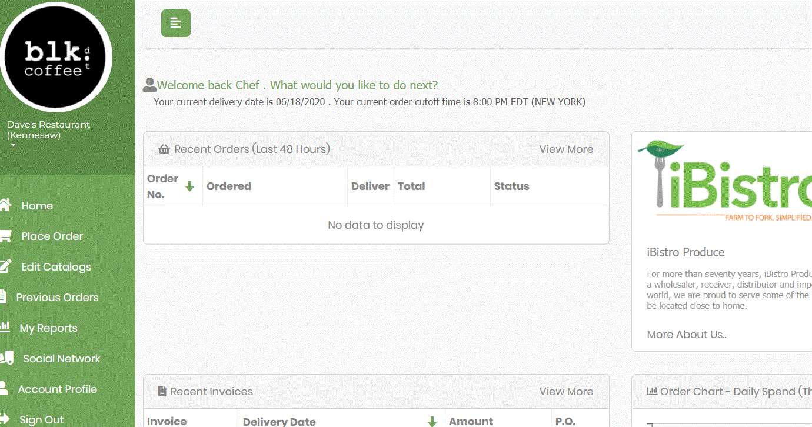Click the Status column header

tap(511, 186)
